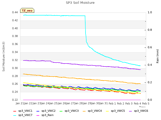Click the Soil Moisture (m3/m3) axis label
This screenshot has width=161, height=120.
click(4, 56)
